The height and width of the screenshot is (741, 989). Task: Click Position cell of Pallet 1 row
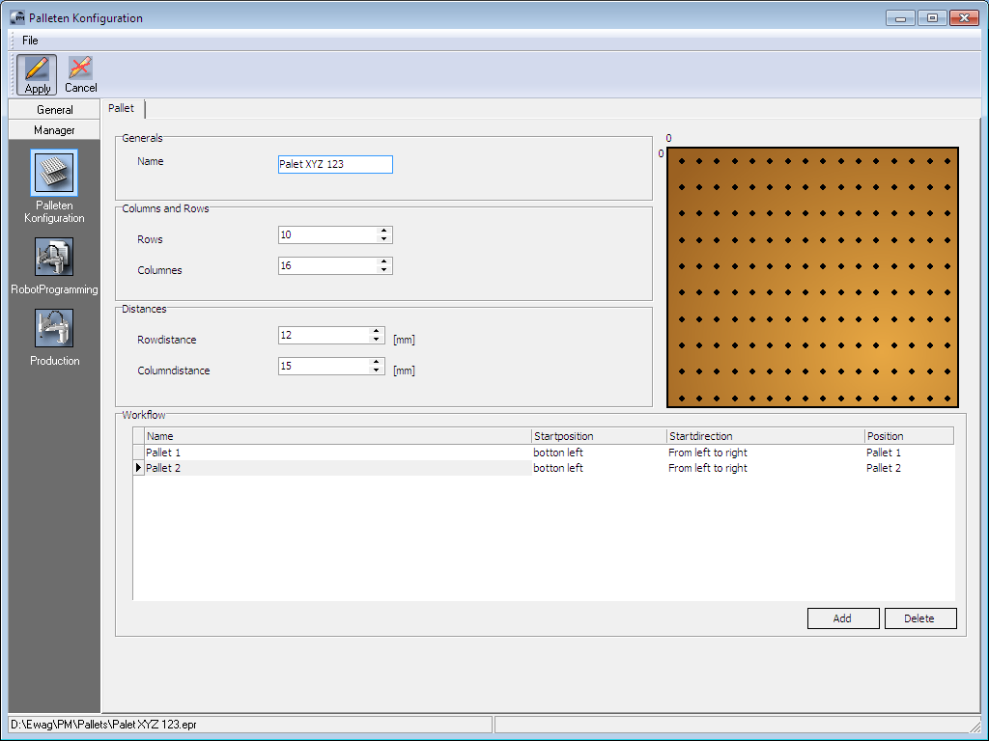[x=909, y=453]
